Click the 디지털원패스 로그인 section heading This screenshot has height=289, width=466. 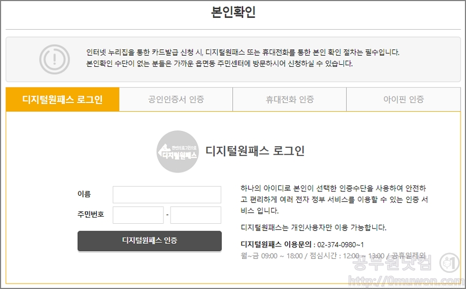[x=255, y=150]
